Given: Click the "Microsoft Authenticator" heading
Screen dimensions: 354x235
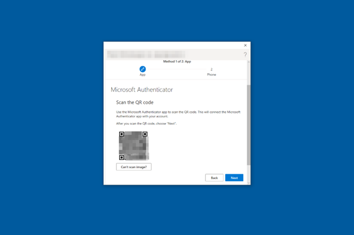Looking at the screenshot, I should 141,90.
